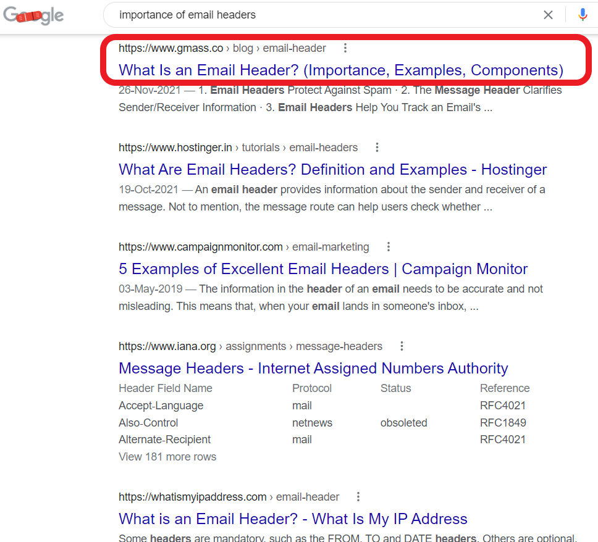
Task: Open the three-dot menu on the WhatIsMyIPAddress result
Action: coord(358,496)
